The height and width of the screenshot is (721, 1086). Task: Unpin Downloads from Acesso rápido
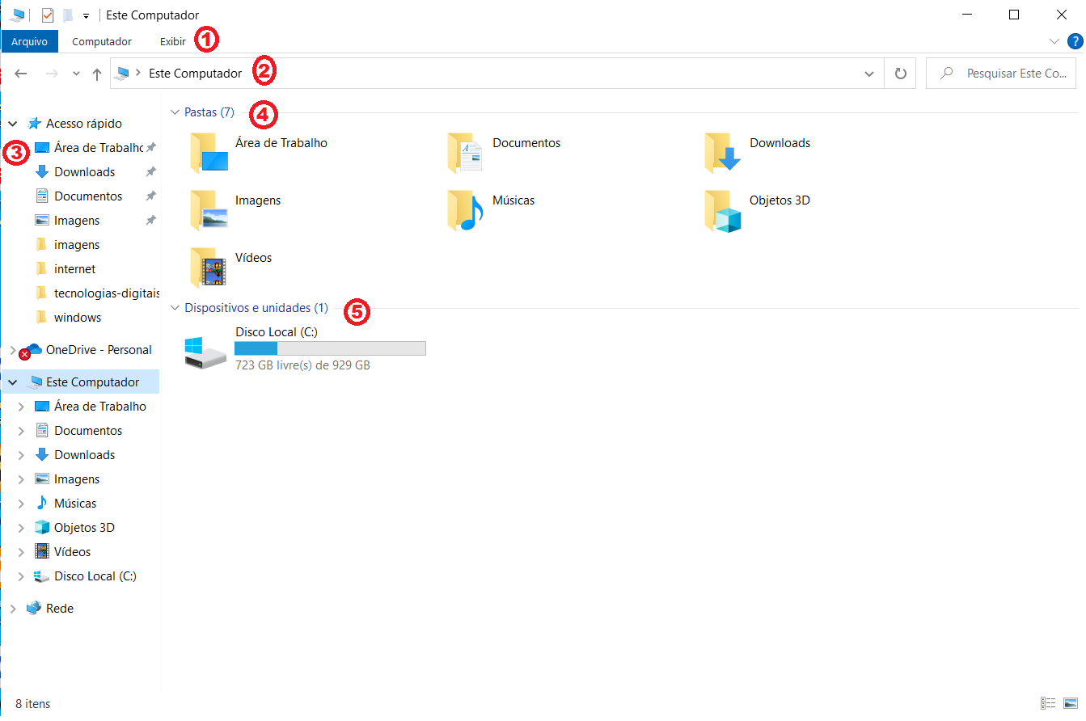click(150, 172)
